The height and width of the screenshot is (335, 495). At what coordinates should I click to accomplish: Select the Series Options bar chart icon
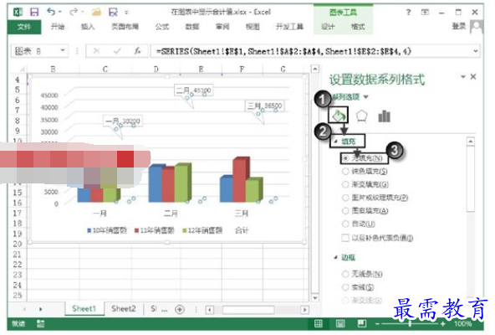(384, 116)
